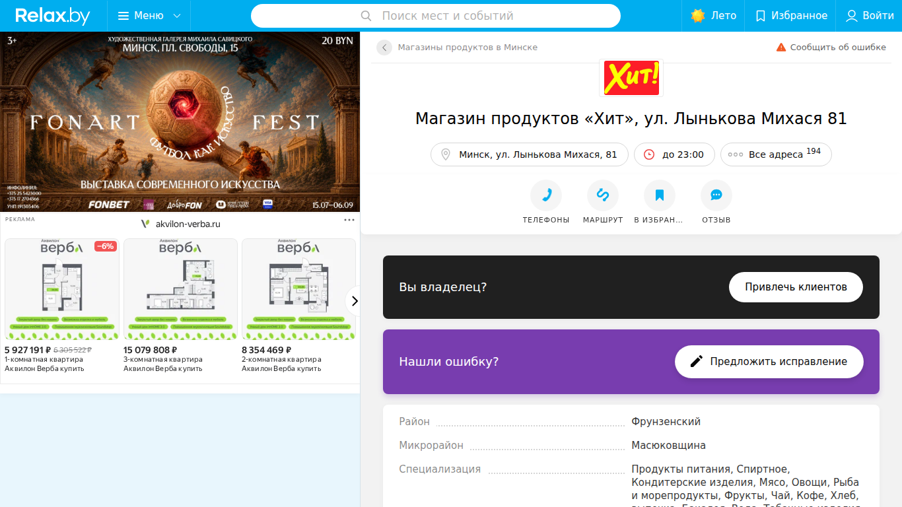The height and width of the screenshot is (507, 902).
Task: Click the Маршрут route icon
Action: (603, 195)
